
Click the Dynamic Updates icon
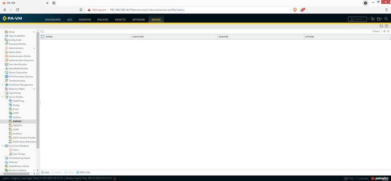click(x=7, y=170)
